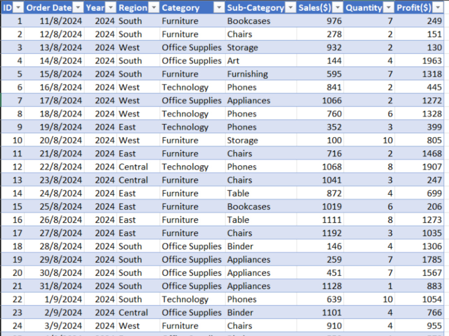This screenshot has height=336, width=449.
Task: Open the Sub-Category filter dropdown
Action: pos(291,8)
